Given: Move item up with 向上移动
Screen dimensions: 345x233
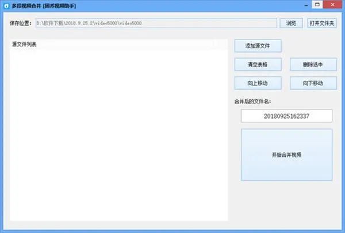Looking at the screenshot, I should [258, 83].
